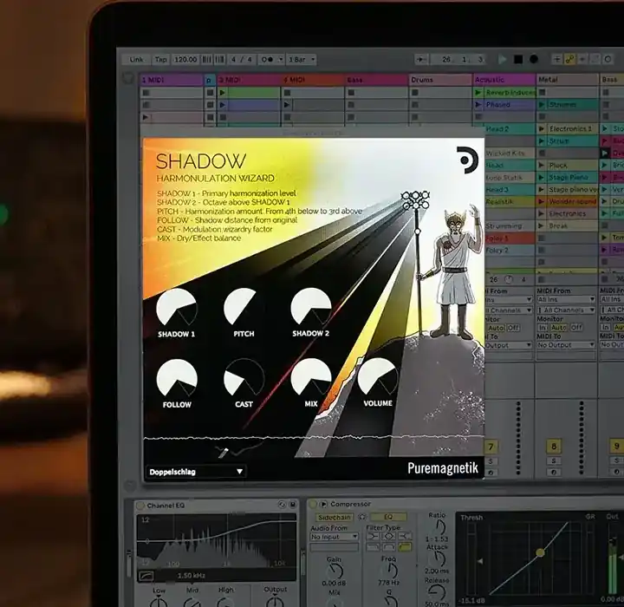Image resolution: width=624 pixels, height=607 pixels.
Task: Launch the Electronics 1 clip
Action: click(x=541, y=129)
